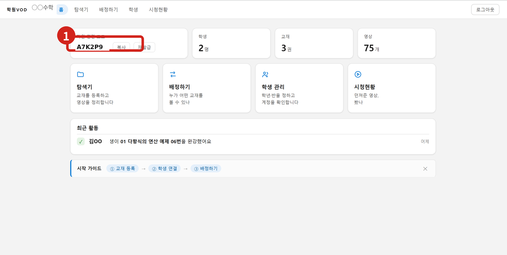507x255 pixels.
Task: Click '01 다항식의 연산 예제 06번' activity text
Action: click(150, 142)
